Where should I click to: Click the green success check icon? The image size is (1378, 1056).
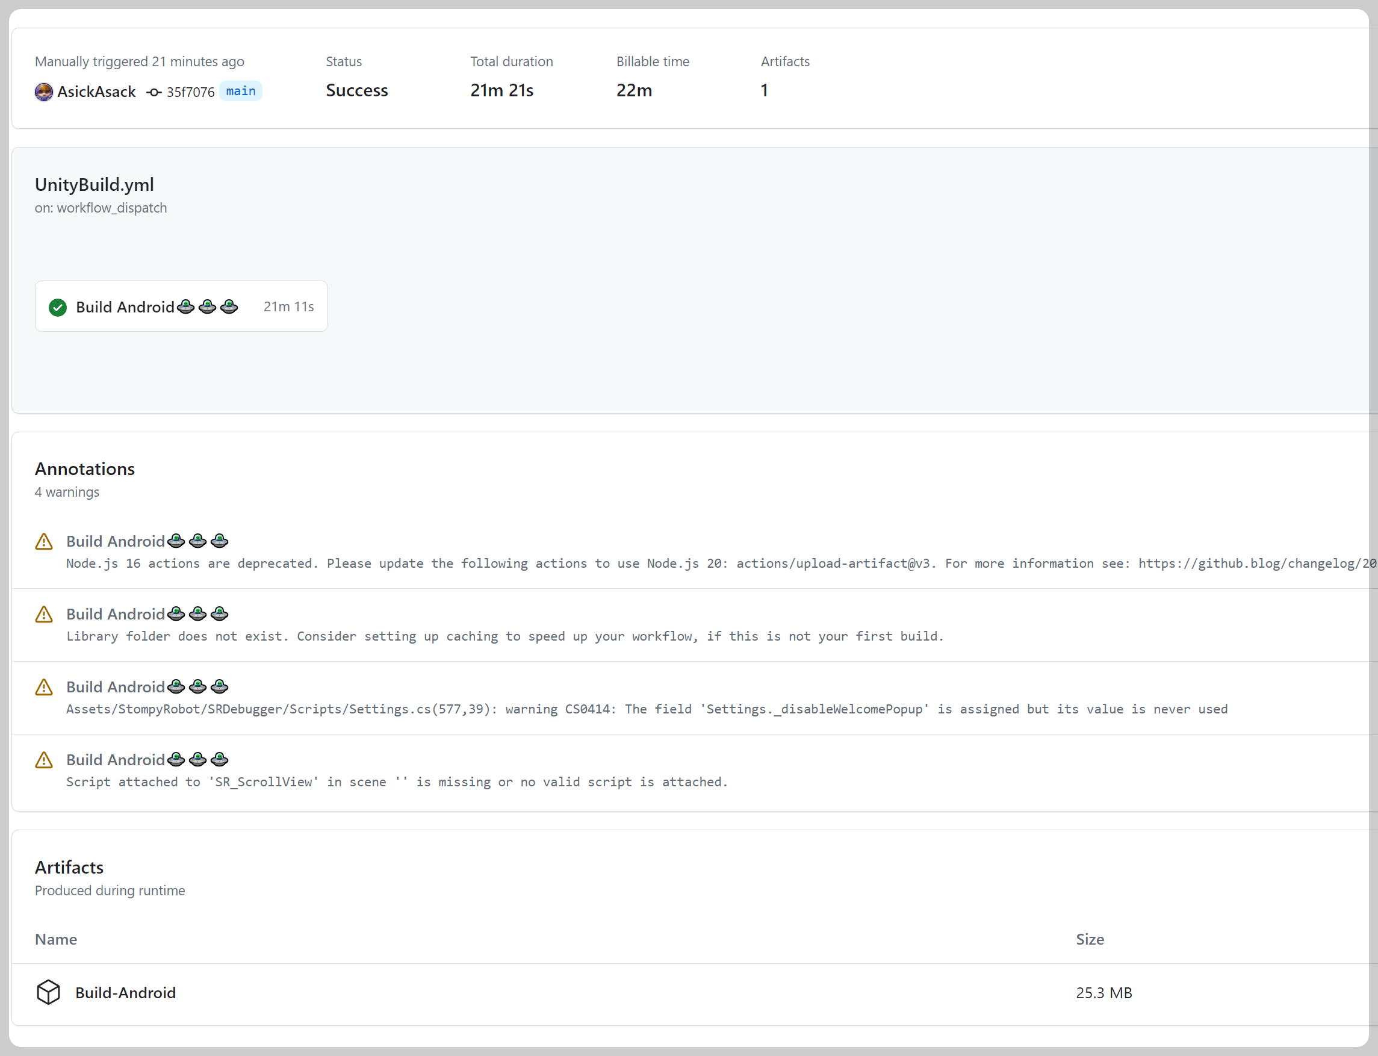point(58,306)
